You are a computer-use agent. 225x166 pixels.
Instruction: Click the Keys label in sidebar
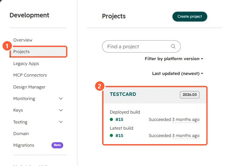tap(18, 110)
